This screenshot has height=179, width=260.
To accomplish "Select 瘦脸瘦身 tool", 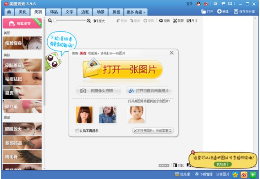I will pyautogui.click(x=22, y=43).
